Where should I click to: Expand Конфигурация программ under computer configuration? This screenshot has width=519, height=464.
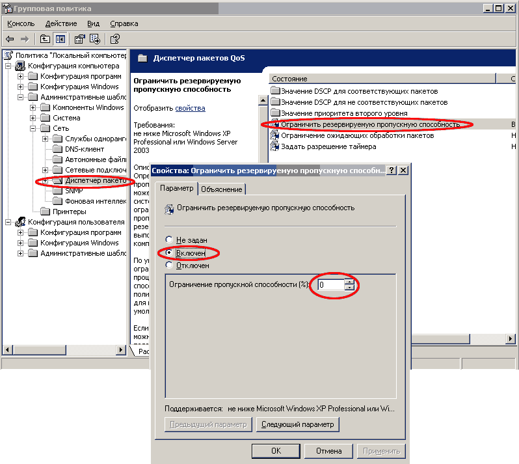[x=21, y=76]
